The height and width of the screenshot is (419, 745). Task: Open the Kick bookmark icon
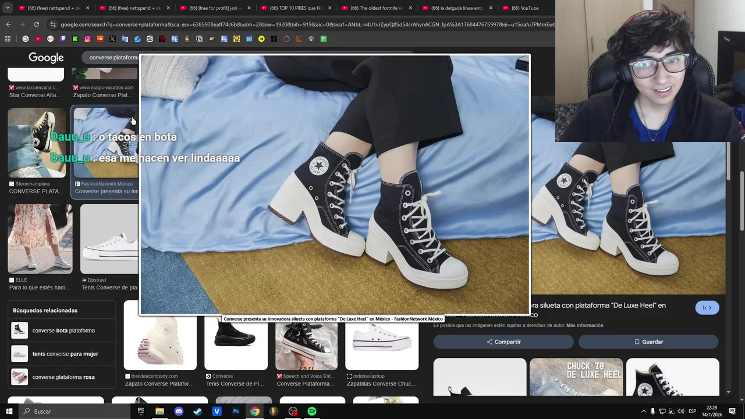(x=75, y=39)
